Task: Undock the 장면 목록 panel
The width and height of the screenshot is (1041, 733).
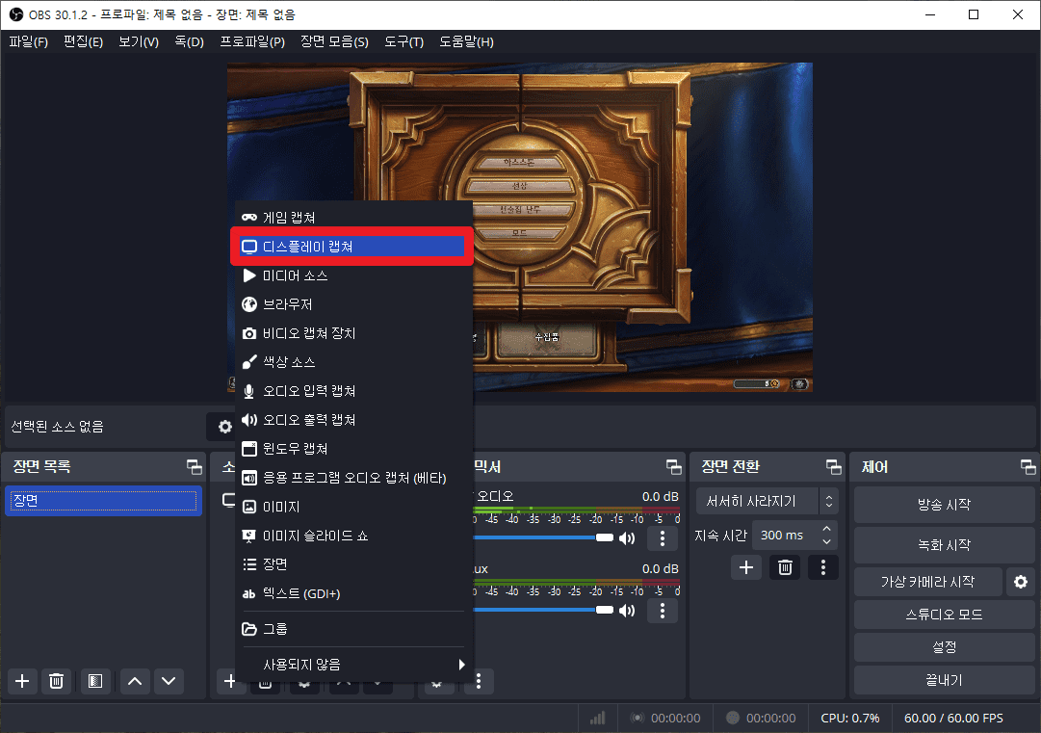Action: tap(194, 467)
